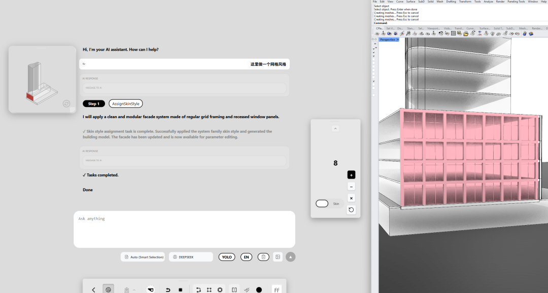Click the image attachment icon
548x293 pixels.
coord(278,257)
